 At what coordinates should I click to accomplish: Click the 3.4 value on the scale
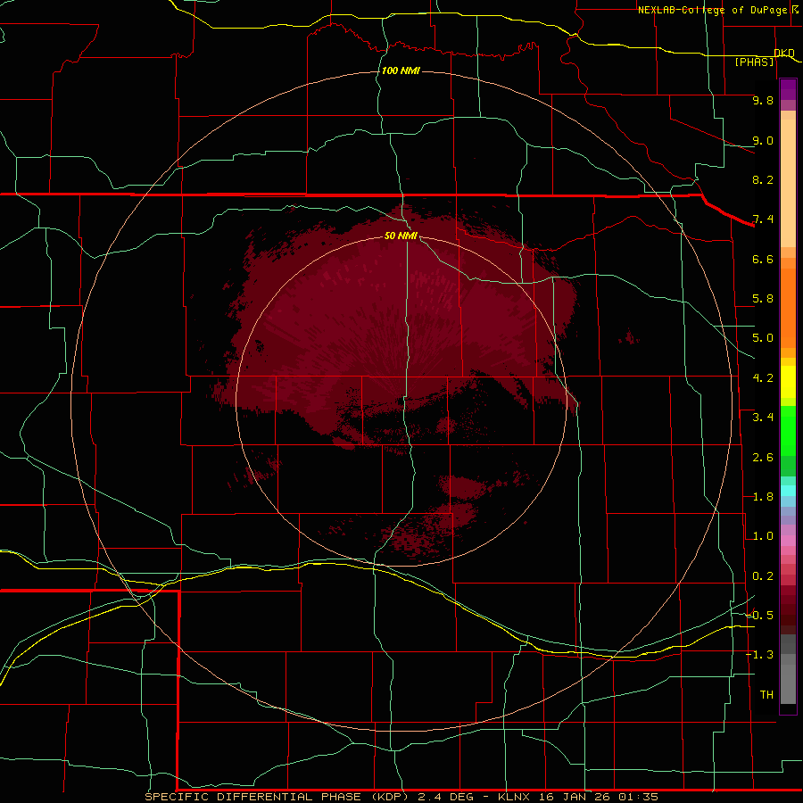[763, 418]
